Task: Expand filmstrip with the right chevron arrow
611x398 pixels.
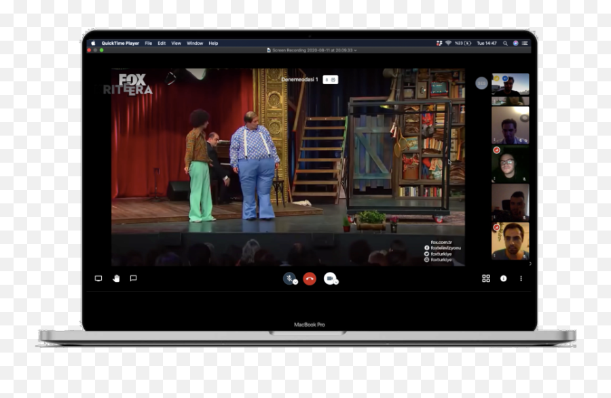Action: [530, 264]
